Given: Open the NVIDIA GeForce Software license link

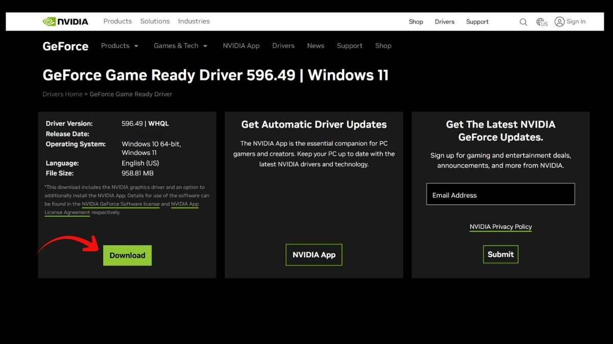Looking at the screenshot, I should (121, 204).
